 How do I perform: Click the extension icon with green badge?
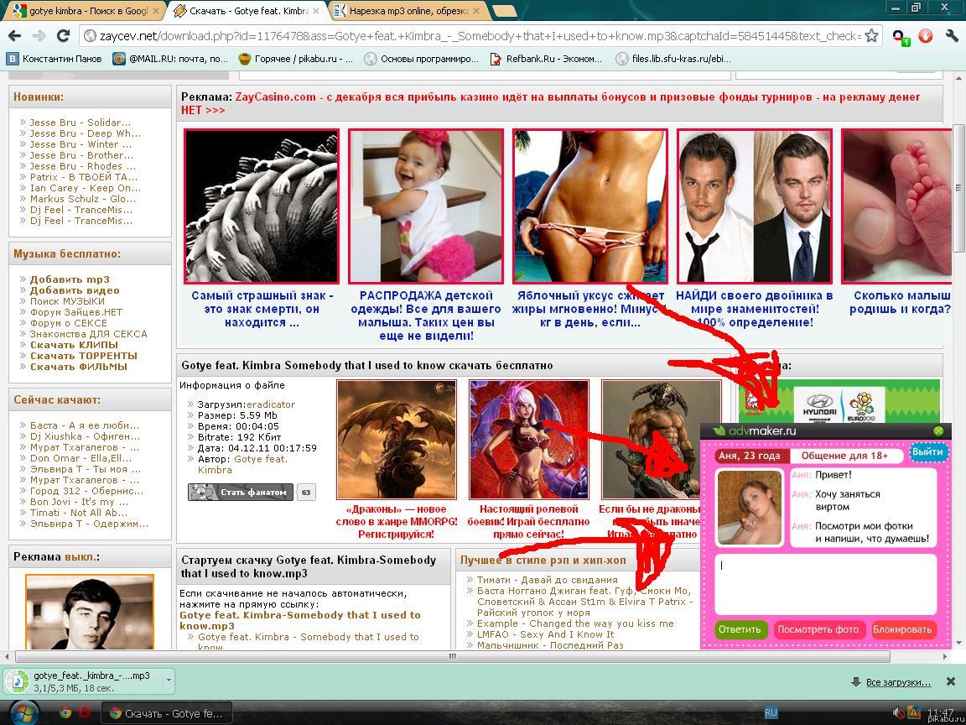tap(901, 37)
